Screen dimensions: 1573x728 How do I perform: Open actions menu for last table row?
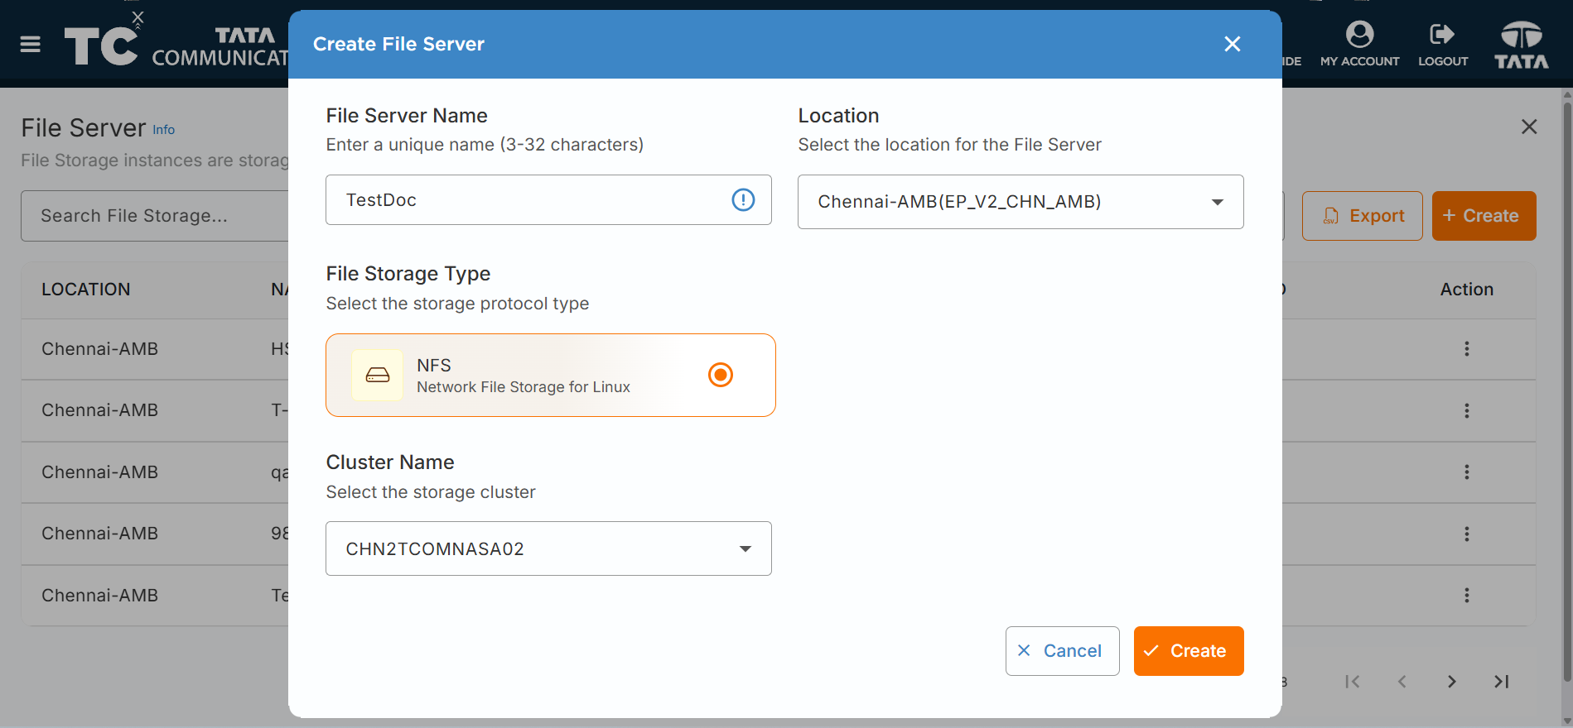1466,596
